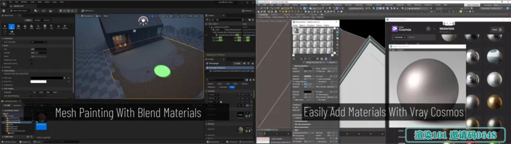The height and width of the screenshot is (144, 511).
Task: Click the Save tool icon in Mesh Paint
Action: pos(45,26)
